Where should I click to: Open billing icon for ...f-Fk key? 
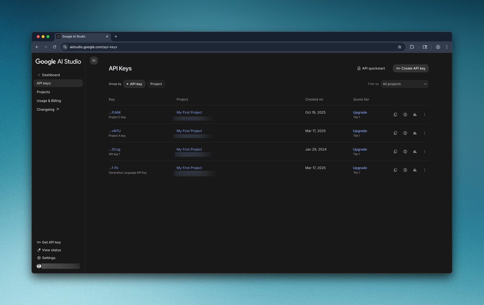coord(405,170)
